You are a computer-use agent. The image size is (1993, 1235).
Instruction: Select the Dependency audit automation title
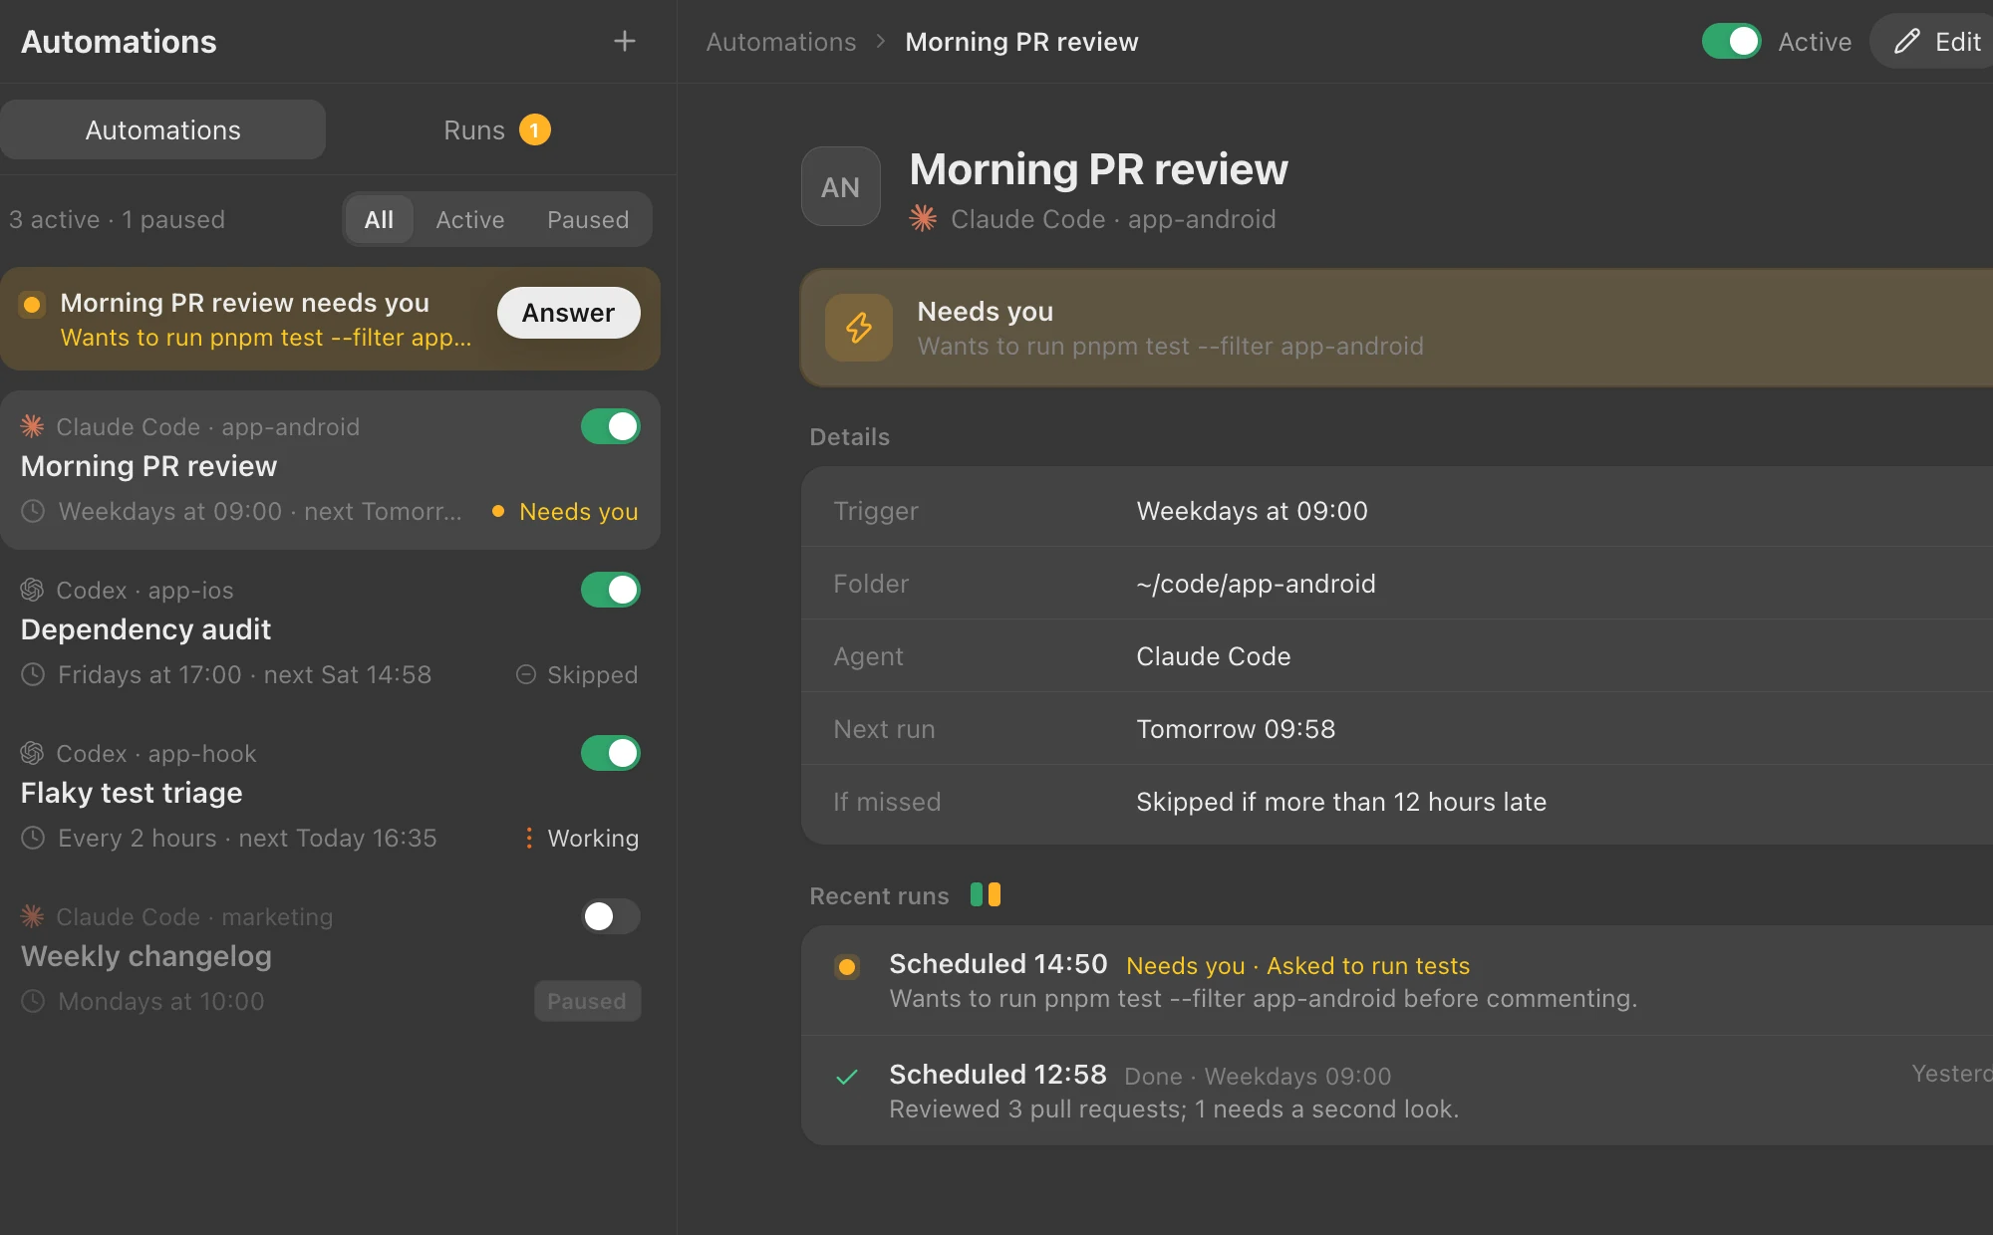pos(145,629)
